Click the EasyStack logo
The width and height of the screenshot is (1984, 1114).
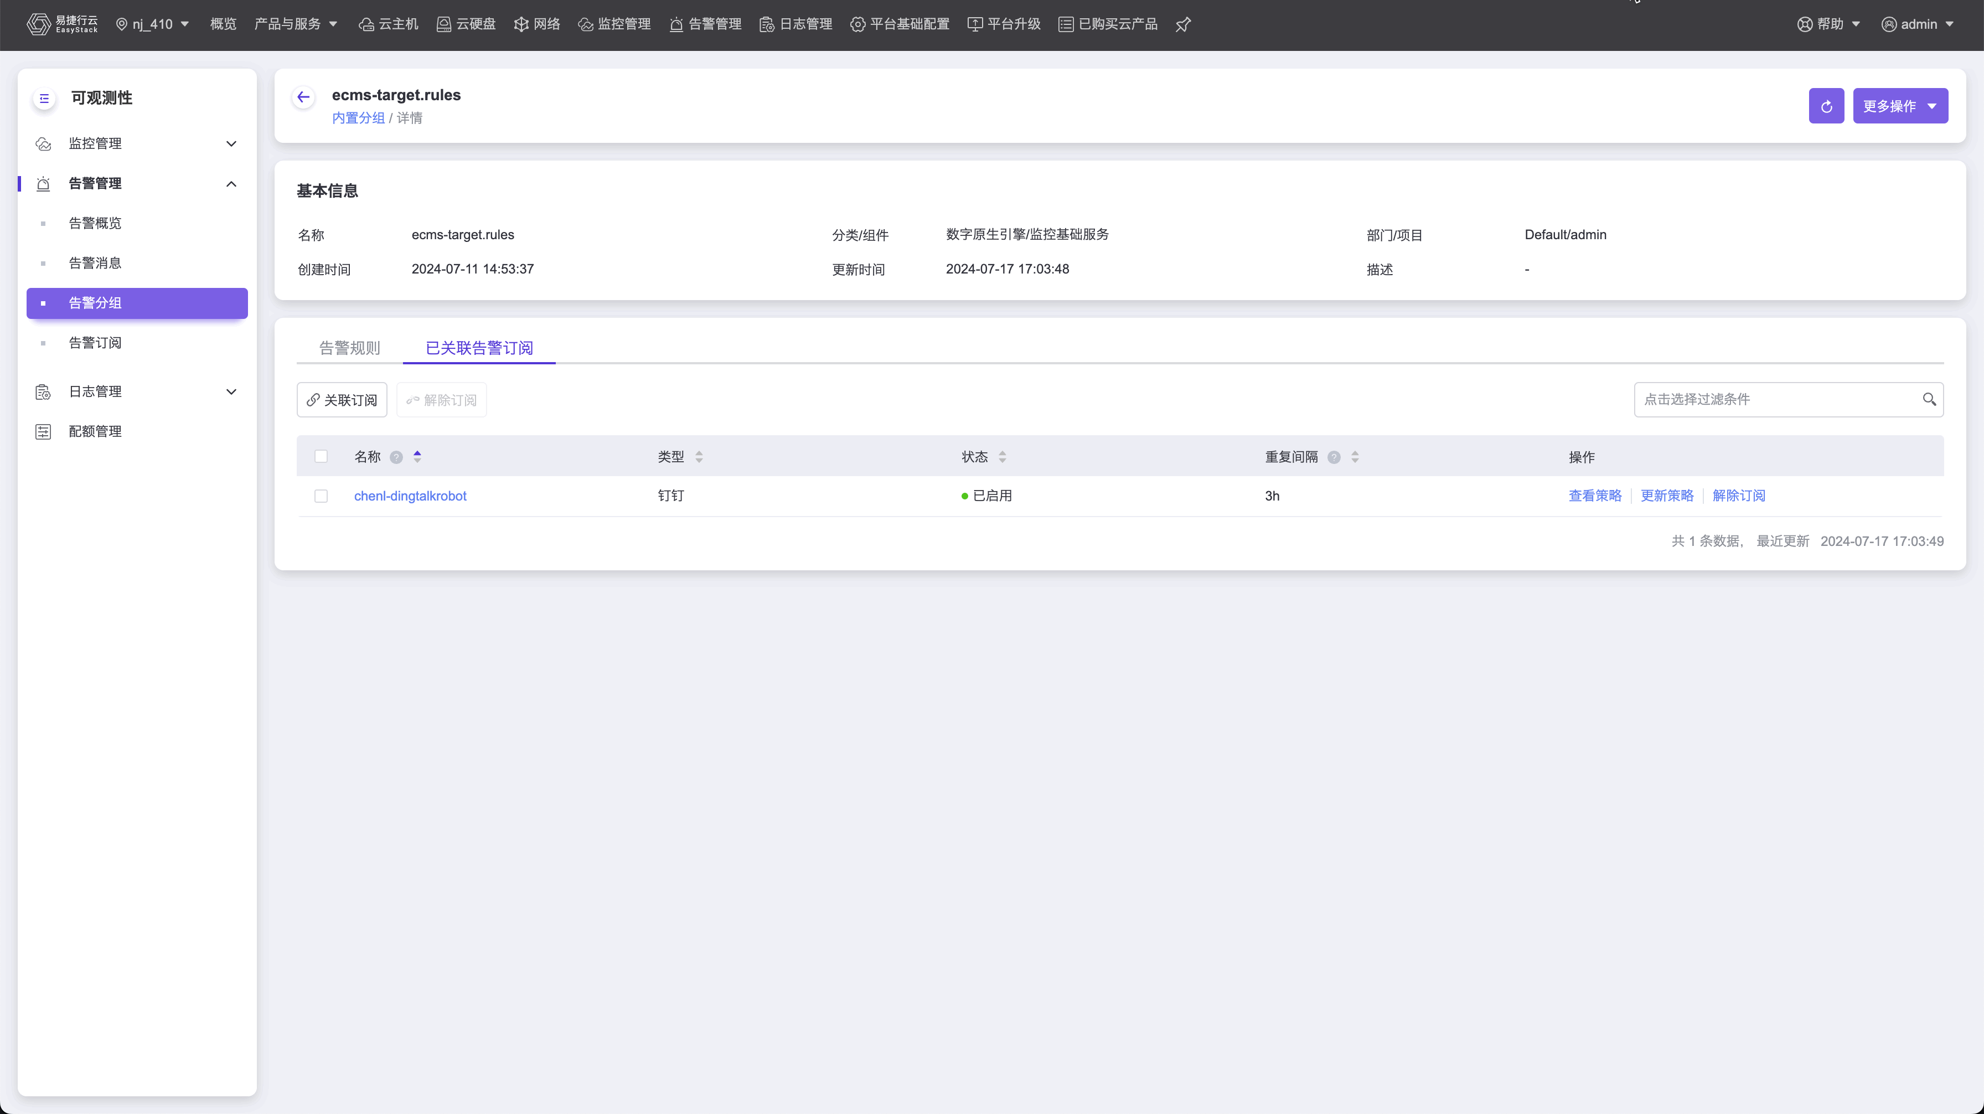tap(61, 25)
